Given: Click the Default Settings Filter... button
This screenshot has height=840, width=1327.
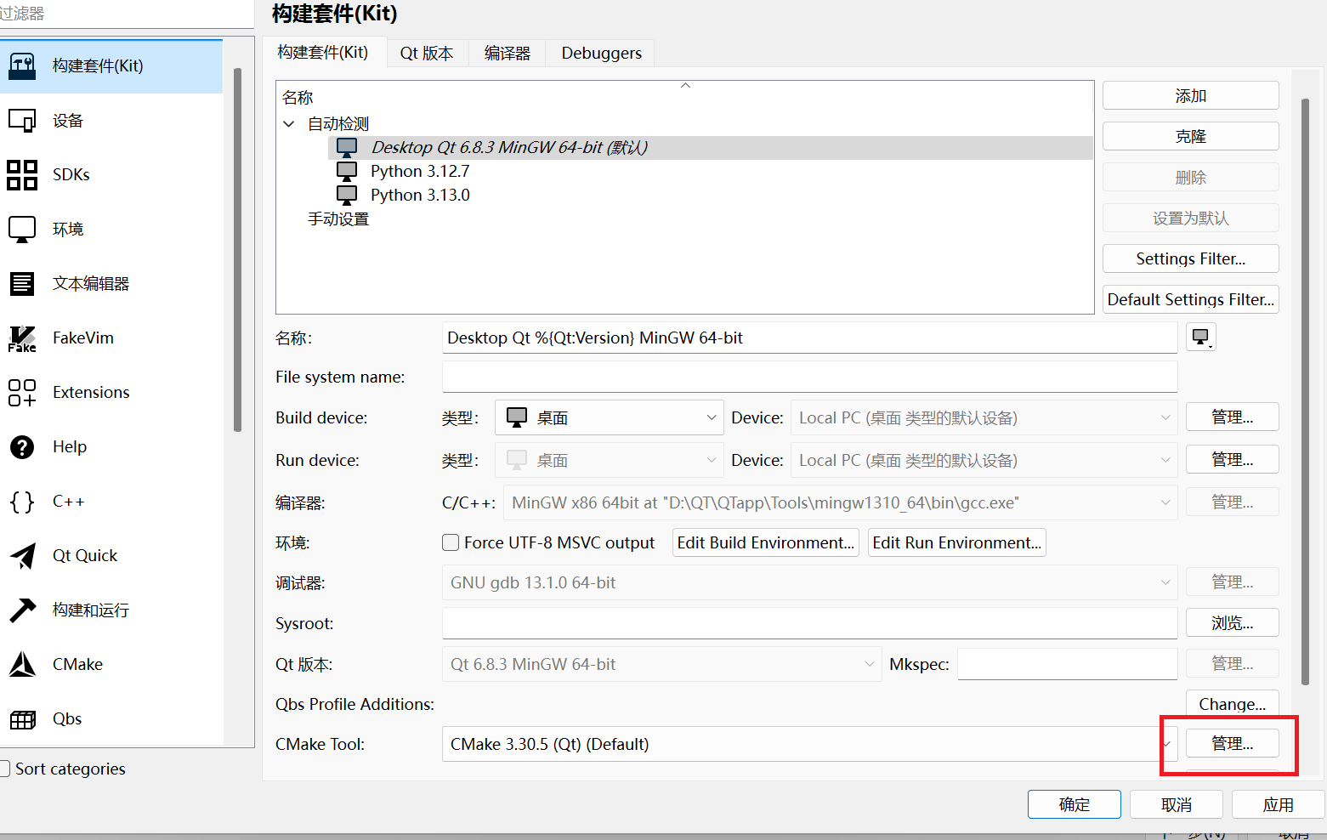Looking at the screenshot, I should tap(1191, 300).
